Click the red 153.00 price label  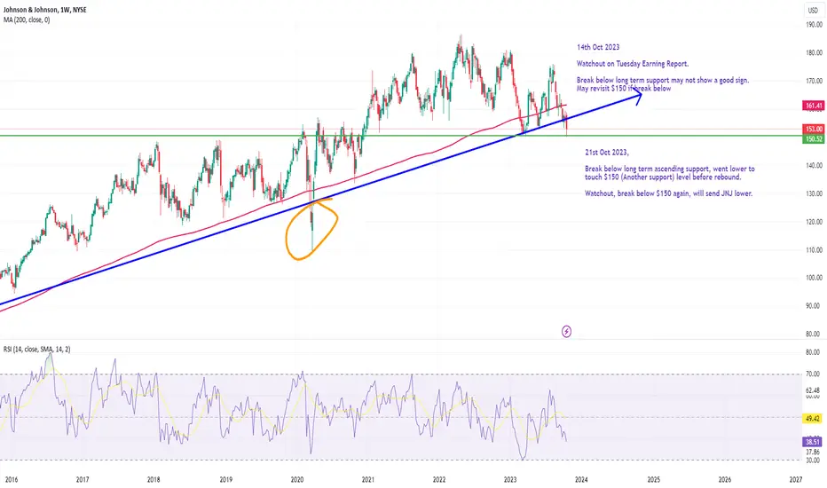click(814, 130)
